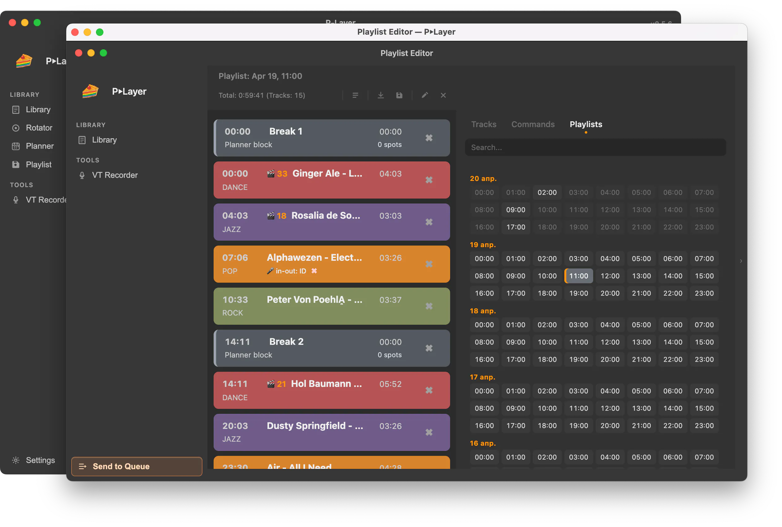Expand the side panel chevron at right edge

click(741, 261)
